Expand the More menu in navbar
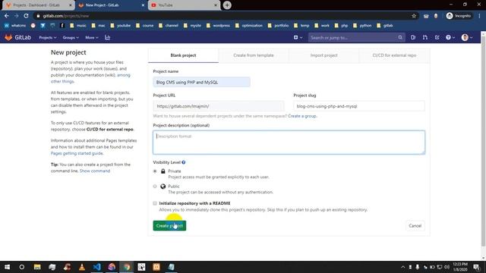 coord(91,37)
